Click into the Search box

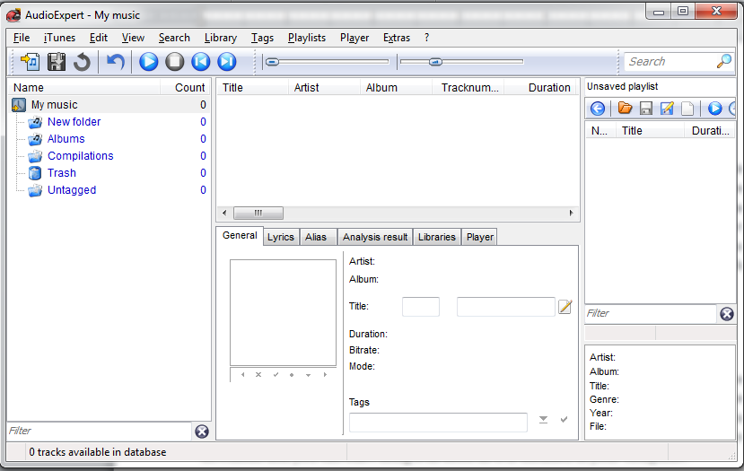coord(669,62)
